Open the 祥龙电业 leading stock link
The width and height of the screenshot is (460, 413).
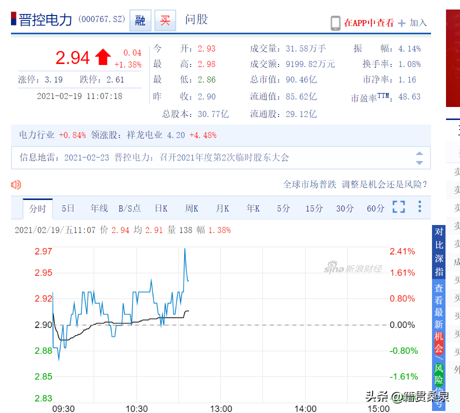click(x=144, y=135)
